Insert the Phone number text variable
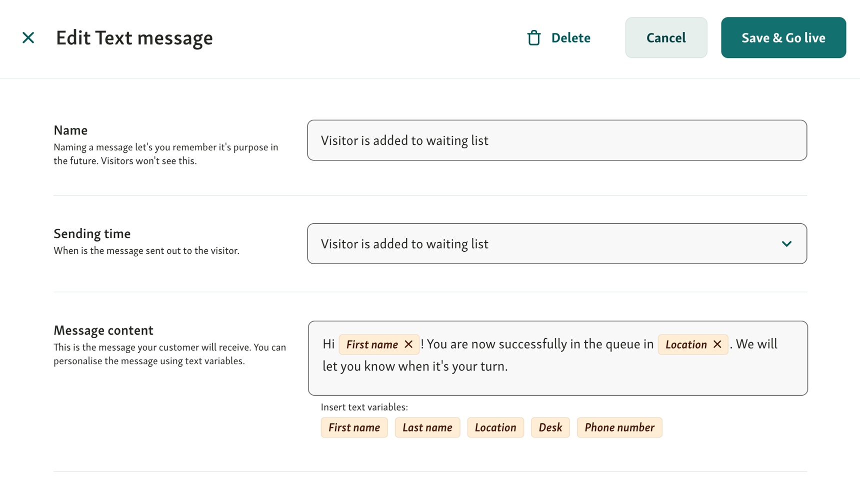Viewport: 860px width, 495px height. click(619, 427)
